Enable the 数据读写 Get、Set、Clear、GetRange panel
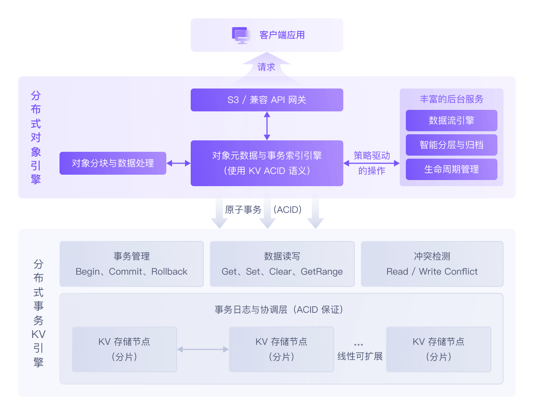This screenshot has height=415, width=534. pyautogui.click(x=282, y=264)
